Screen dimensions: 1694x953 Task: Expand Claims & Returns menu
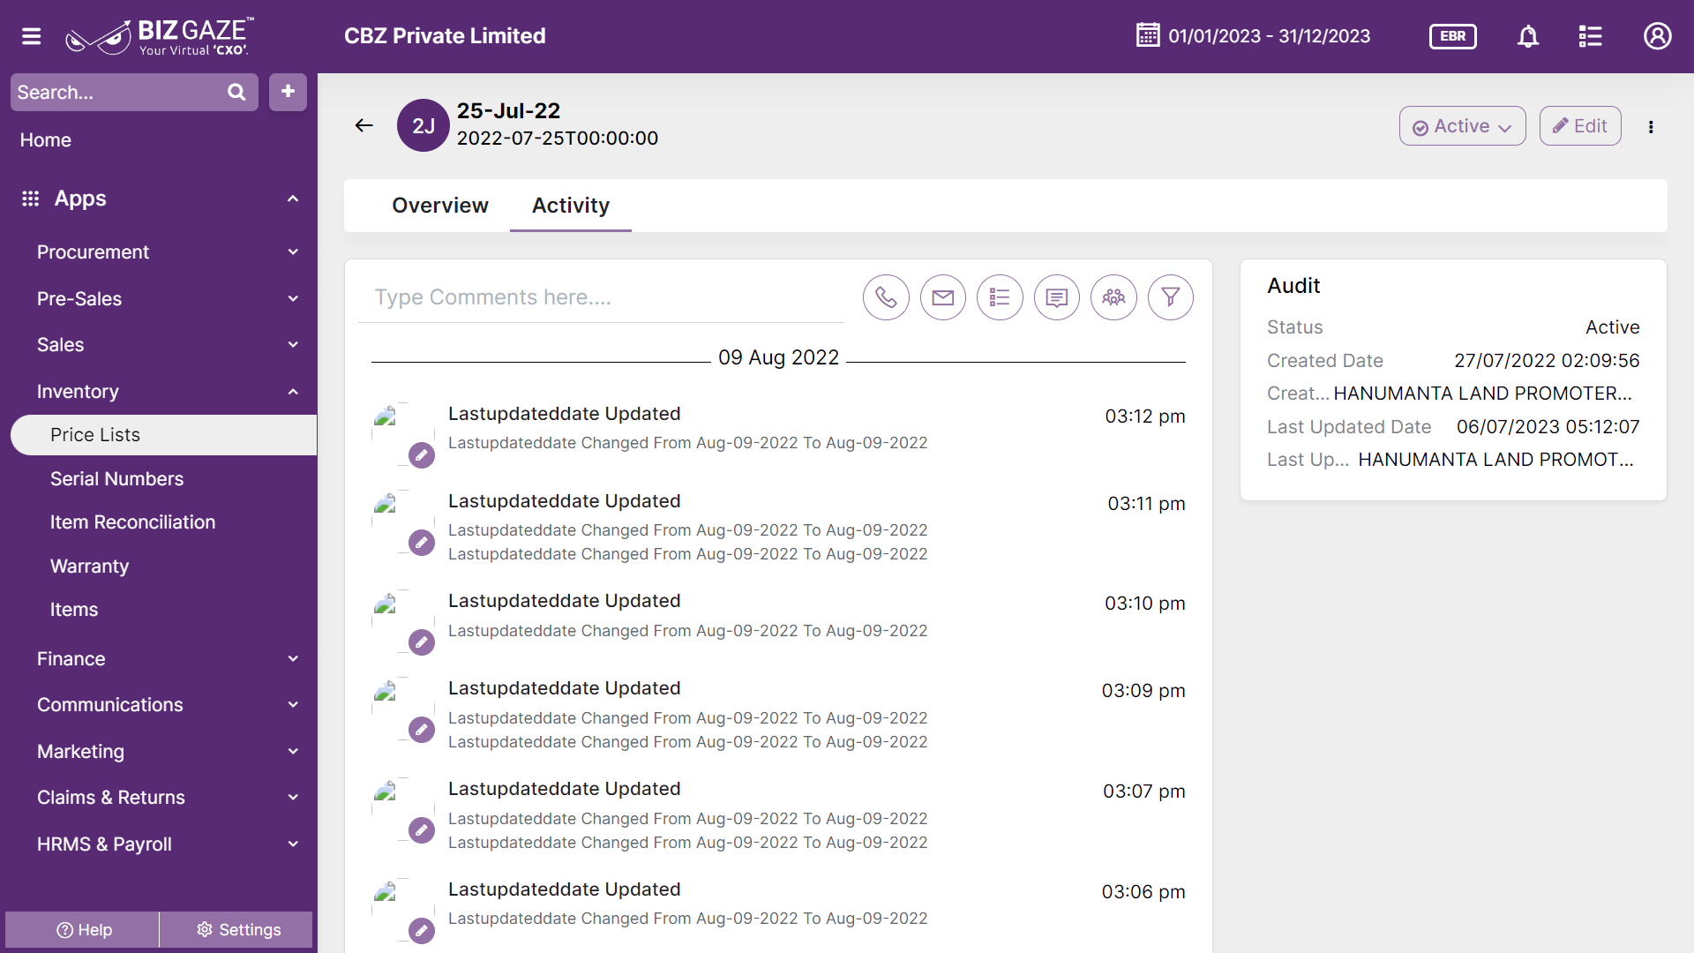(293, 798)
